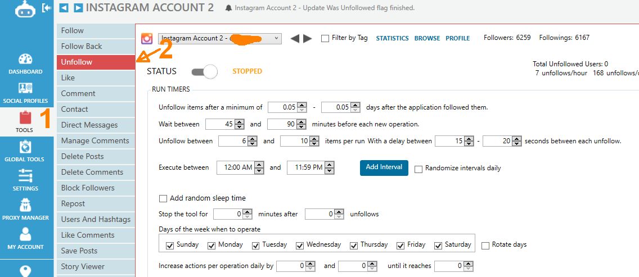Open the Story Viewer tab
This screenshot has width=639, height=277.
[x=96, y=267]
